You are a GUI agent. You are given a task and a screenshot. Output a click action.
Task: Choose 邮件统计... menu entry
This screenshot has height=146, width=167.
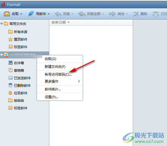(60, 89)
